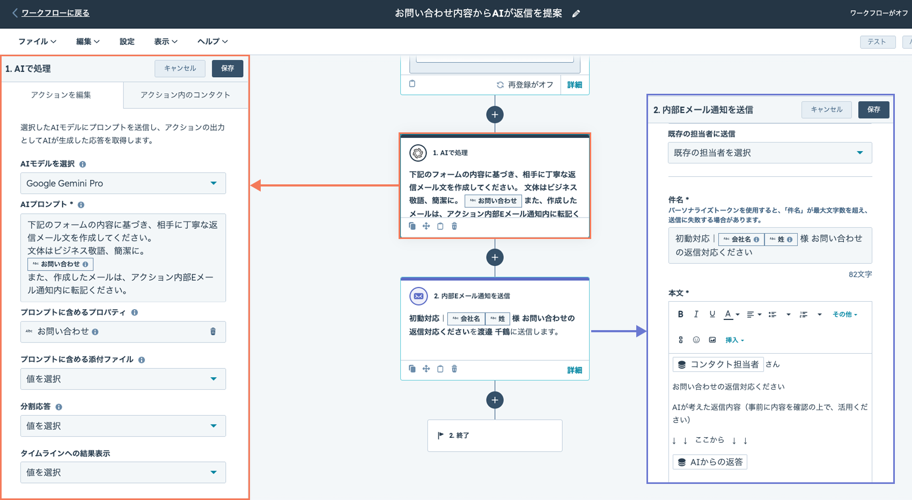Click plus button between the two action cards
This screenshot has height=500, width=912.
point(495,257)
